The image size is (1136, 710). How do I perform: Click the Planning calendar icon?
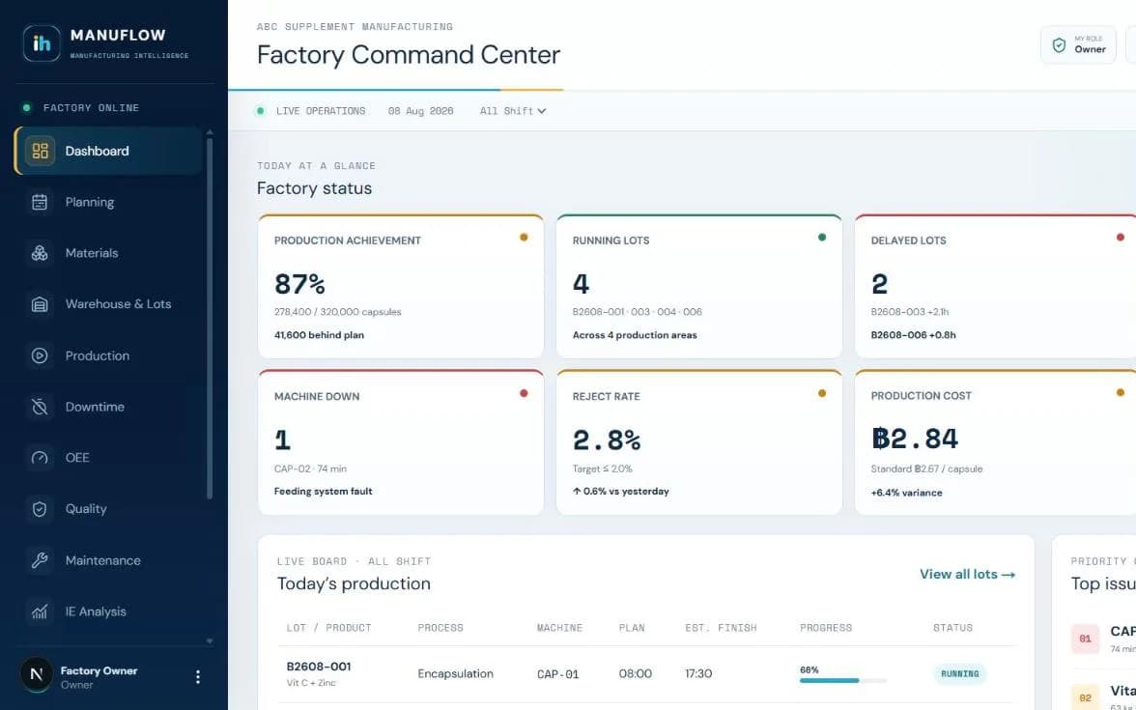click(40, 202)
